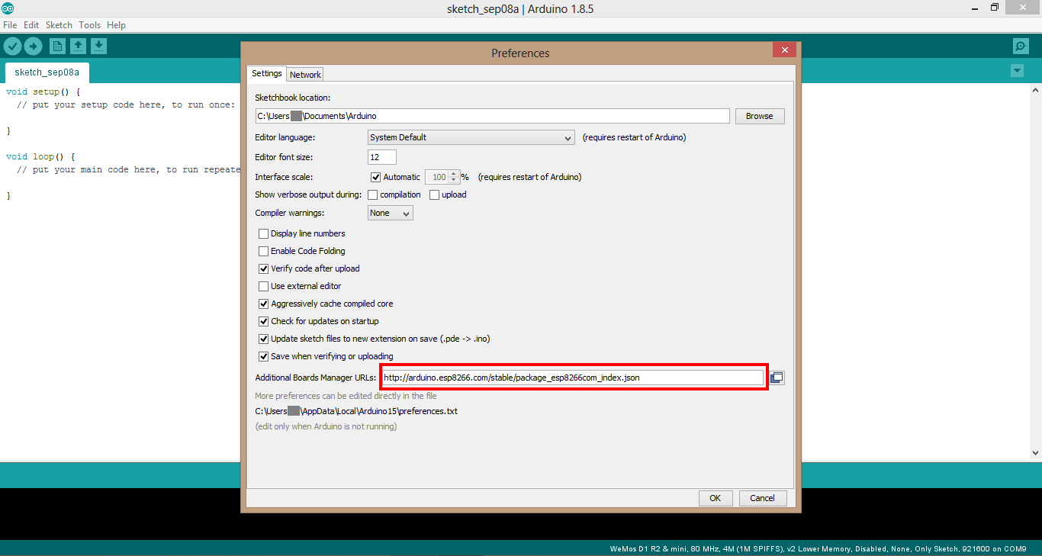
Task: Switch to the Network tab
Action: point(305,75)
